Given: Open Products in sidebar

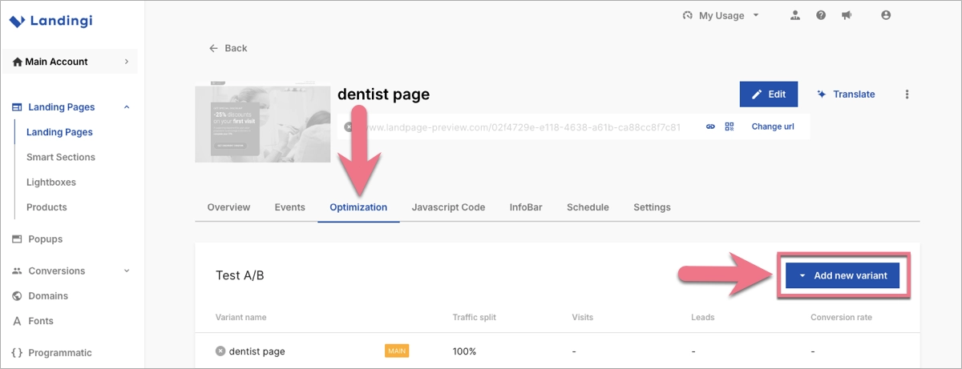Looking at the screenshot, I should tap(46, 207).
